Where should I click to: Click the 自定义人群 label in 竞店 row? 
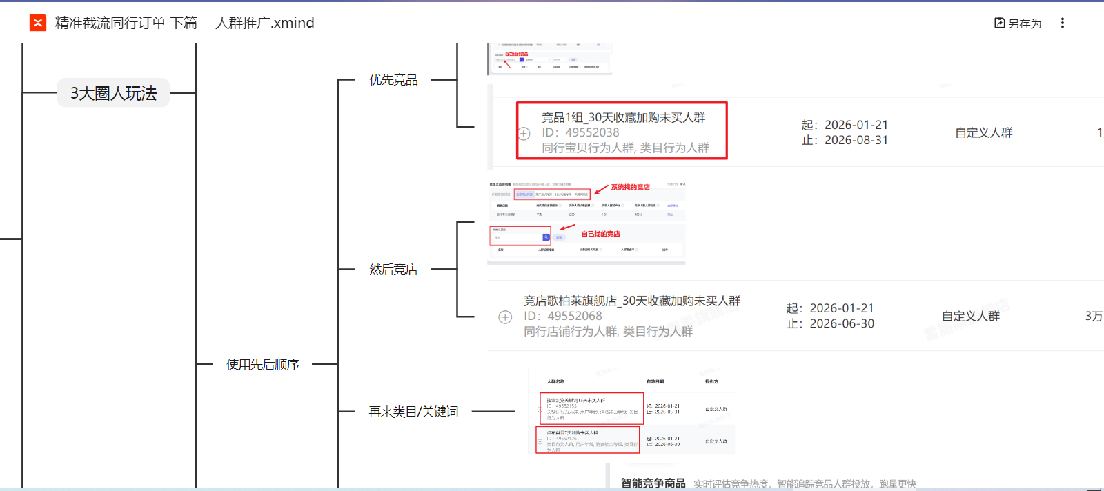tap(970, 317)
